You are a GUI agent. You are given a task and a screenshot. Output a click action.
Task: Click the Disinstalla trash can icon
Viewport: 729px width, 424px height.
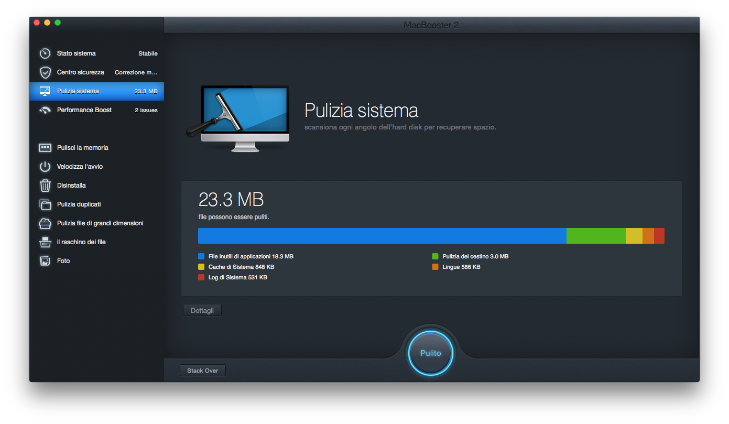[45, 186]
